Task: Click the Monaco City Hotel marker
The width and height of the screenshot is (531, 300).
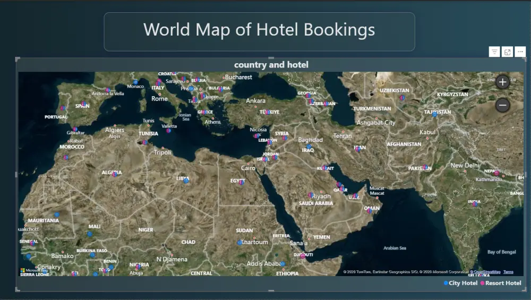Action: 135,82
